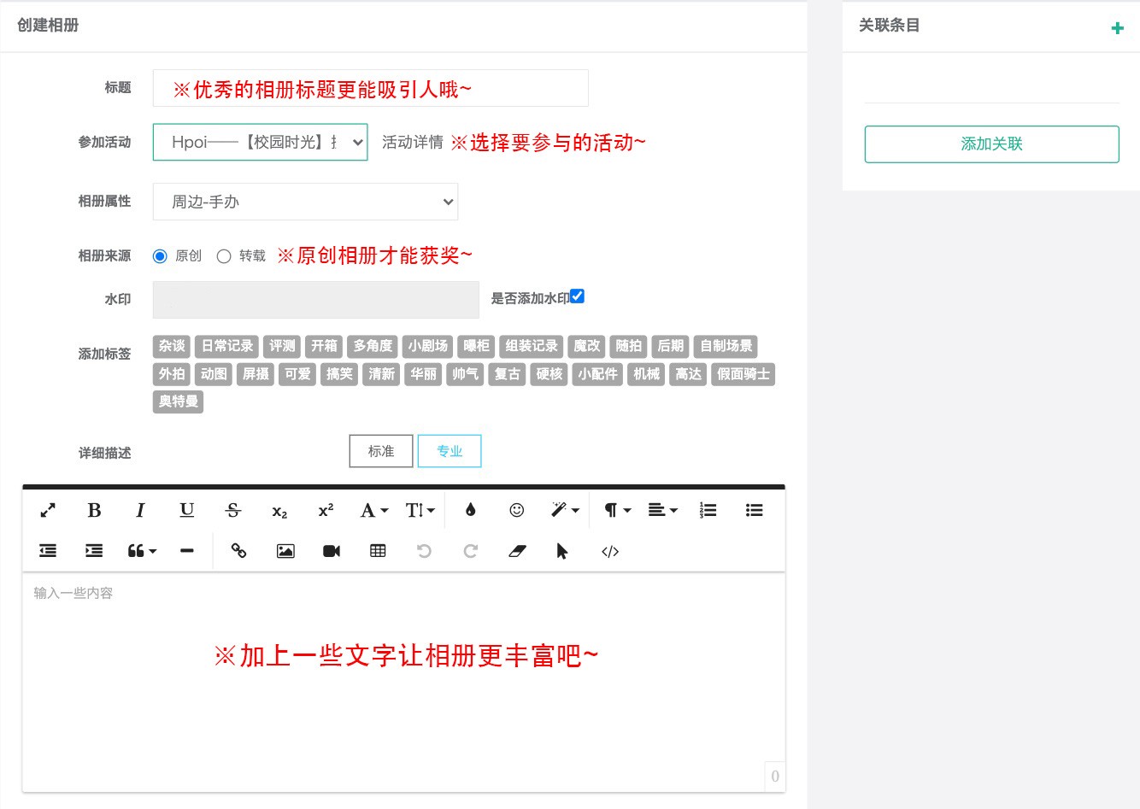
Task: Uncheck the 是否添加水印 checkbox
Action: point(578,296)
